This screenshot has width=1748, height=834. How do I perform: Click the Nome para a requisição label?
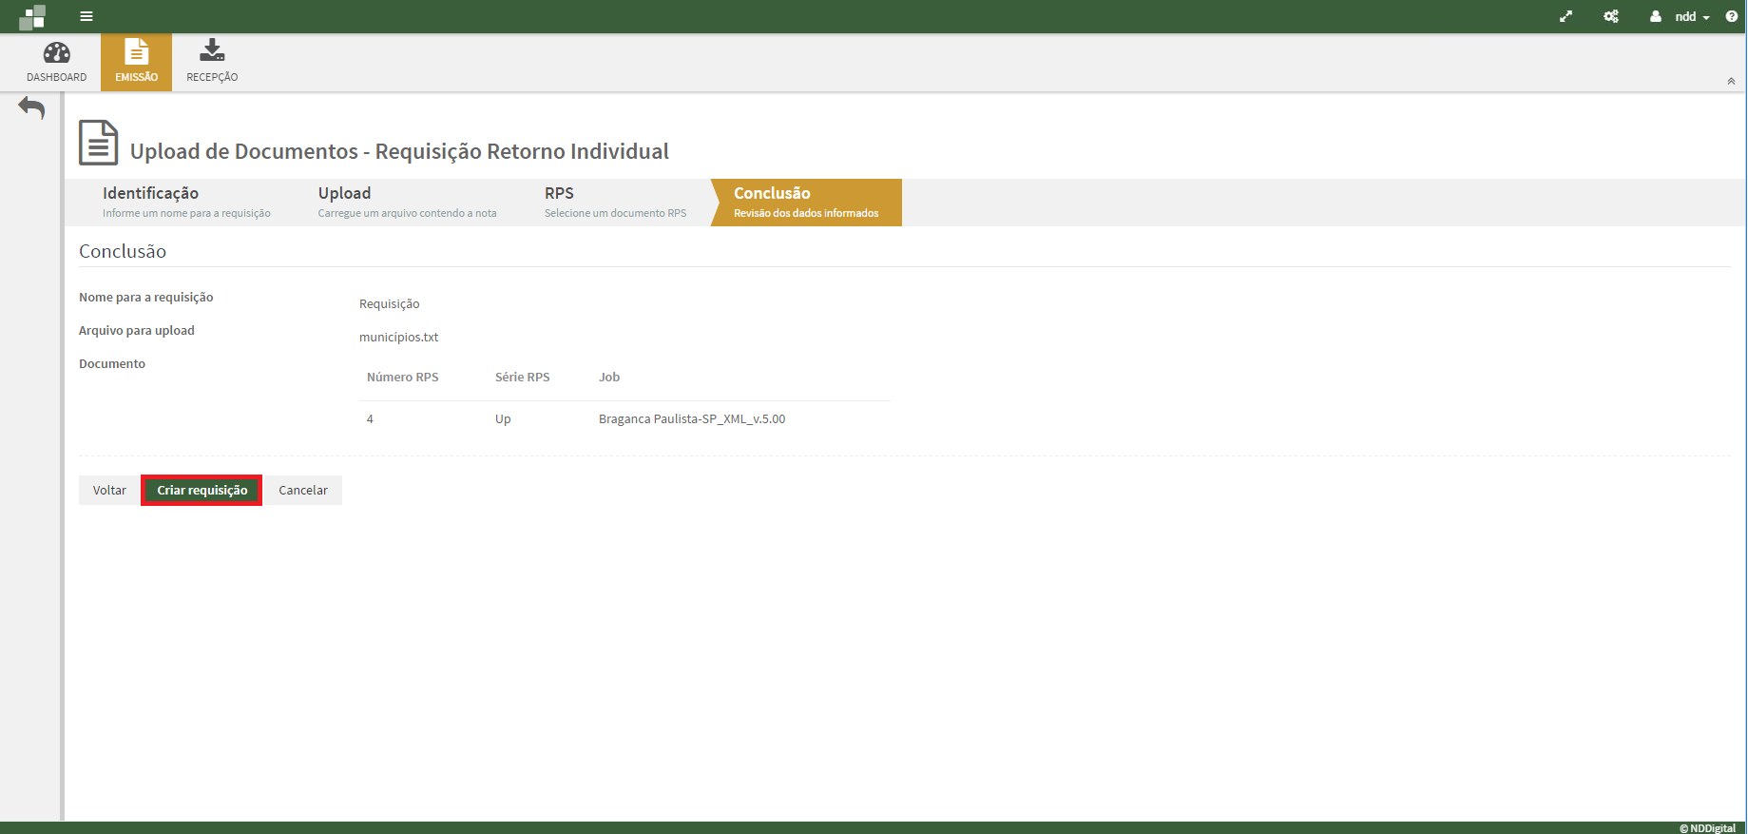click(146, 297)
